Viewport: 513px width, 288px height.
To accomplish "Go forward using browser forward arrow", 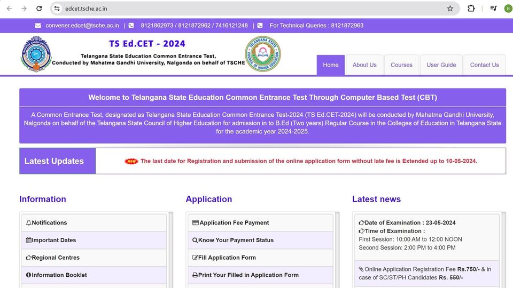I will tap(24, 9).
